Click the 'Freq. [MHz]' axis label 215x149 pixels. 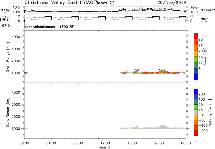[5, 18]
